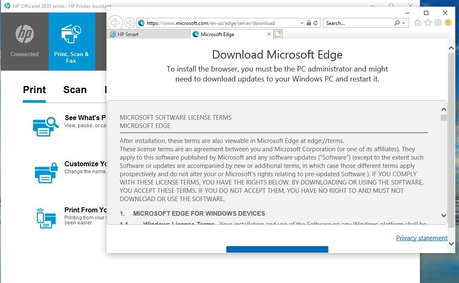Click the security lock icon in address bar

[x=309, y=23]
